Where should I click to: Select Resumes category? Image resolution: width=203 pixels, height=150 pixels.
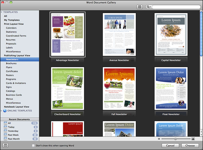click(10, 40)
